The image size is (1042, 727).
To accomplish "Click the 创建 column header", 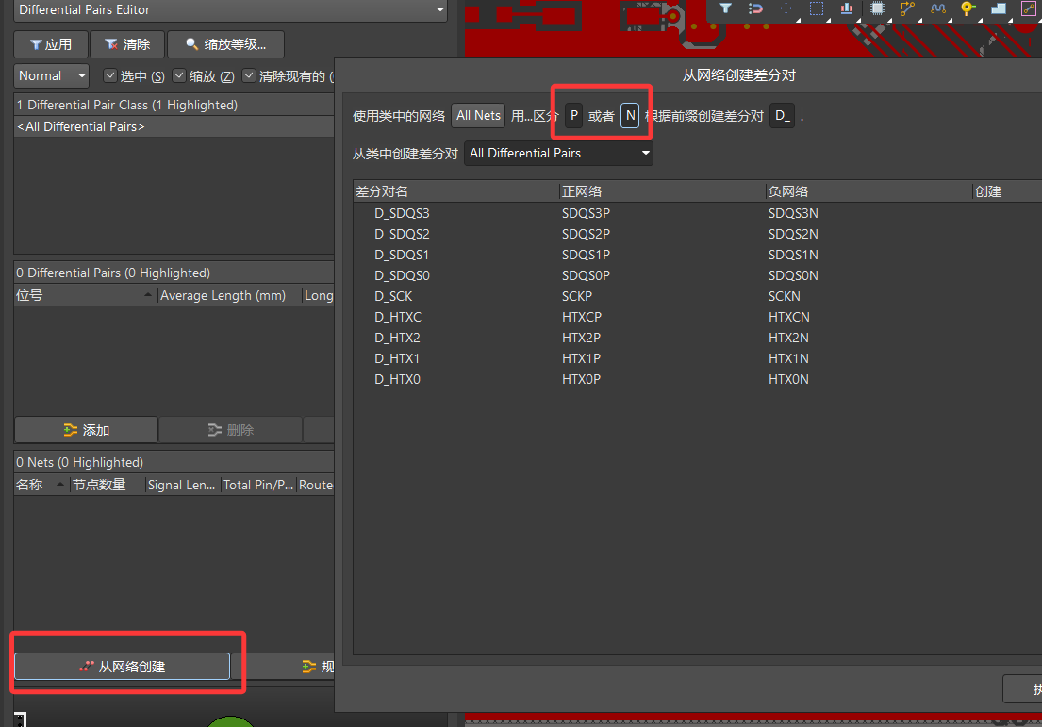I will coord(1007,191).
